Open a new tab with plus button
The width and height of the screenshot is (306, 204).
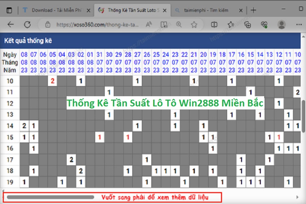[x=253, y=10]
